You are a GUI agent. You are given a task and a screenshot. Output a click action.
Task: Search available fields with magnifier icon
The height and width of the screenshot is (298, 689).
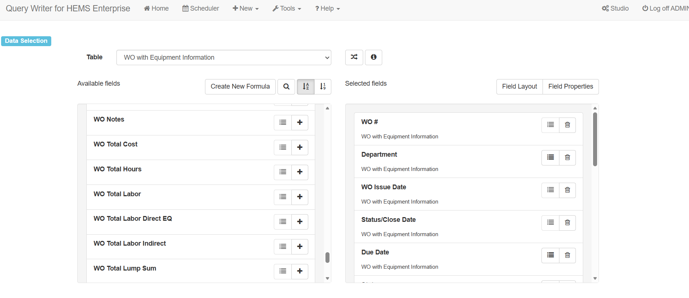pos(286,87)
